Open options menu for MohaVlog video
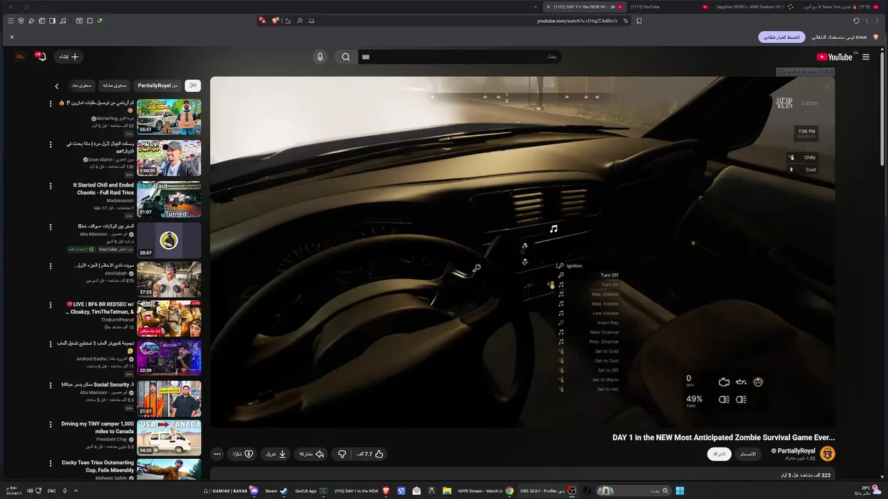888x499 pixels. [50, 103]
